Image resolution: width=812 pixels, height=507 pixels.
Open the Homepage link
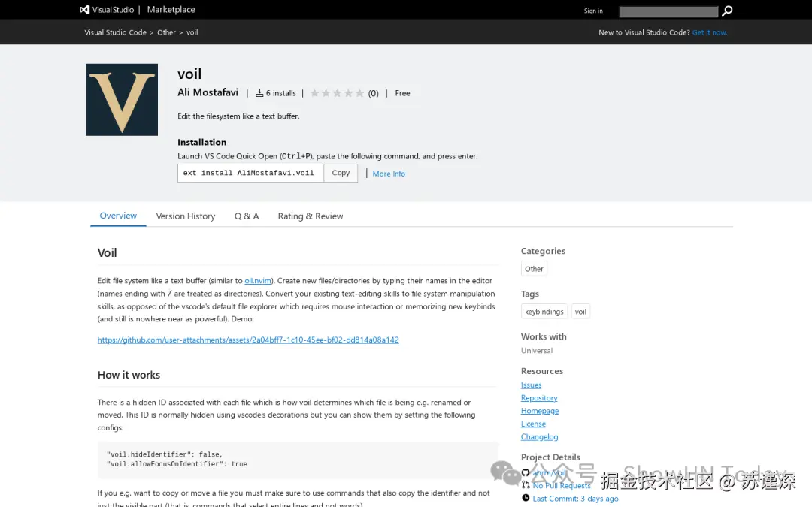[540, 411]
